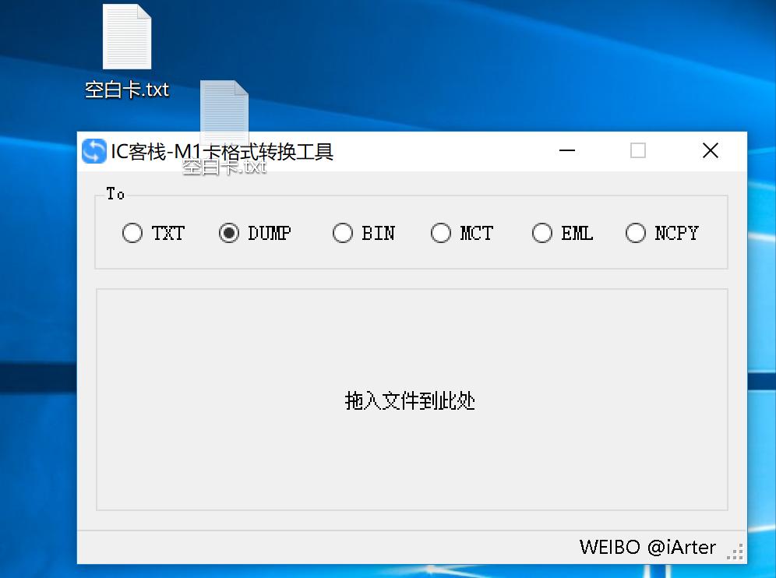Maximize the converter window
Viewport: 776px width, 578px height.
point(638,151)
